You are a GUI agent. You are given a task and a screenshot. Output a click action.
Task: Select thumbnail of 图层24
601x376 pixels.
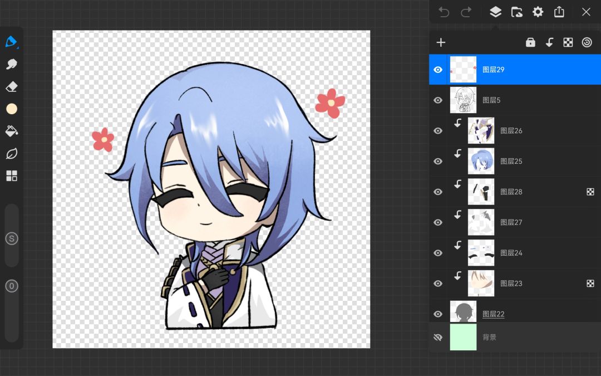tap(481, 253)
